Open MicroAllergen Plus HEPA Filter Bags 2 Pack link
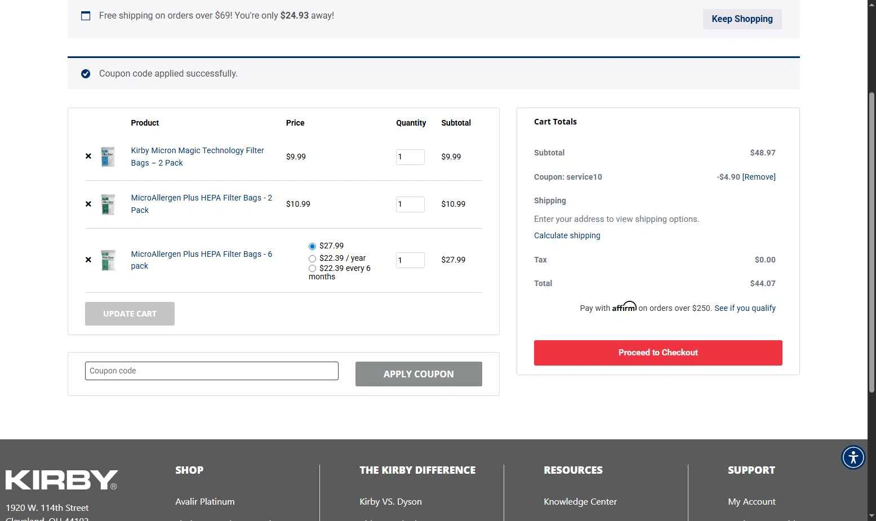This screenshot has height=521, width=876. click(x=201, y=204)
